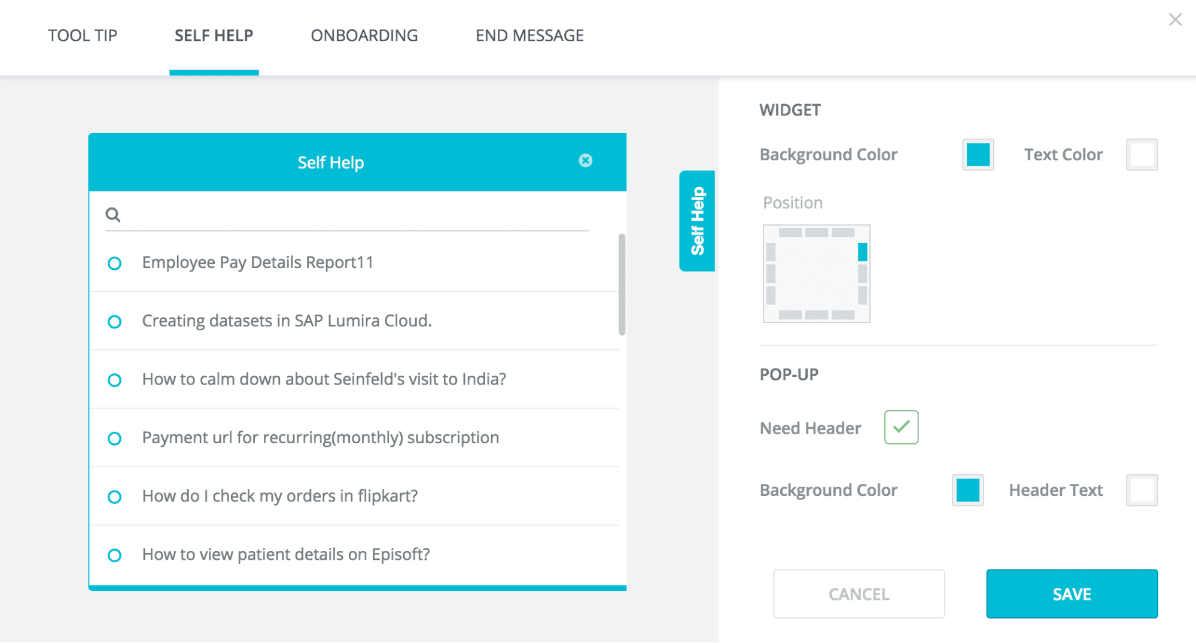Pick middle segment on position grid's top edge
The height and width of the screenshot is (643, 1196).
(817, 233)
